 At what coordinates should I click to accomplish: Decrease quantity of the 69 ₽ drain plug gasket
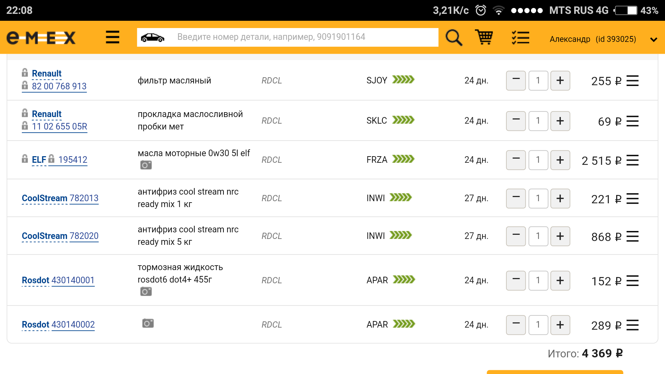(516, 121)
